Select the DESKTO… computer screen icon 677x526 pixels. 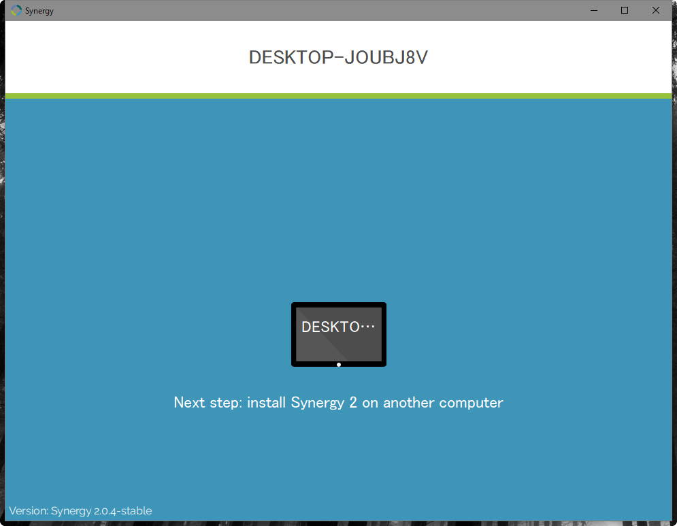point(339,334)
